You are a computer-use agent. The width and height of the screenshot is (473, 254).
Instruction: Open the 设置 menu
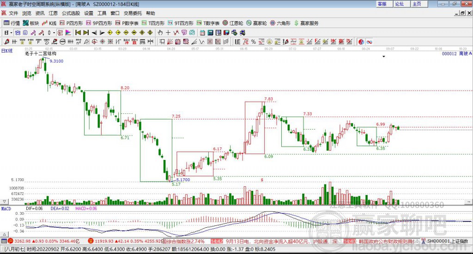pos(89,13)
